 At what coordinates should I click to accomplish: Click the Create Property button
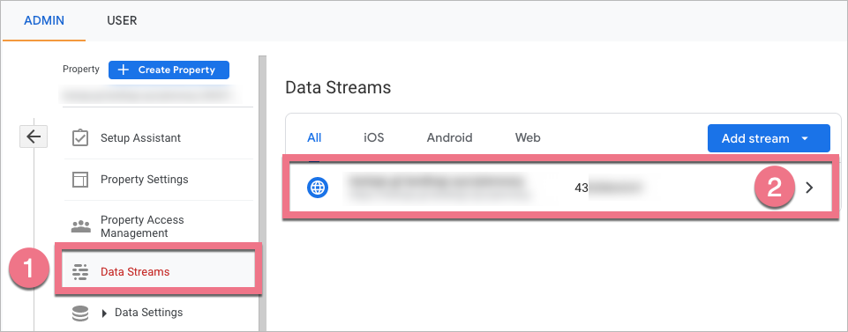click(169, 70)
